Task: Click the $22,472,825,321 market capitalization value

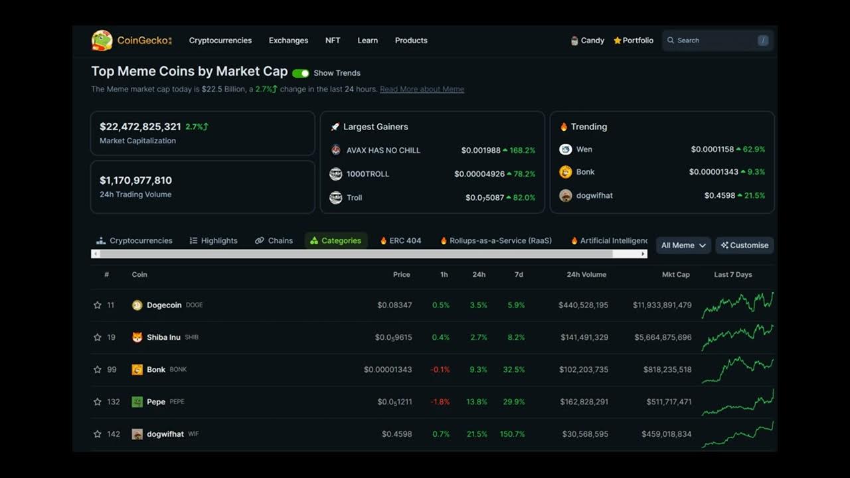Action: click(x=140, y=127)
